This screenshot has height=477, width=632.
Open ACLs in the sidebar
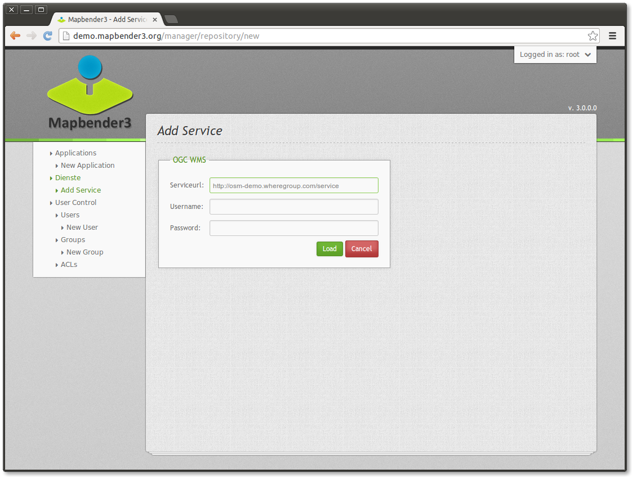click(69, 265)
